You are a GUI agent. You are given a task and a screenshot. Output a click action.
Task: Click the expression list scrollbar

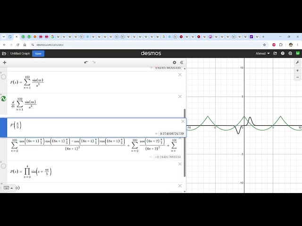tap(185, 143)
